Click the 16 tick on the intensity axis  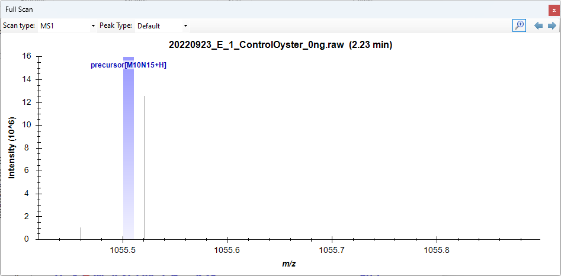click(26, 57)
